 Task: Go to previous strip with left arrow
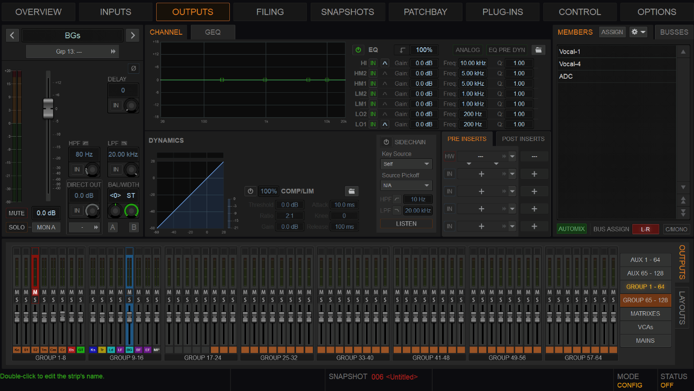pos(12,35)
